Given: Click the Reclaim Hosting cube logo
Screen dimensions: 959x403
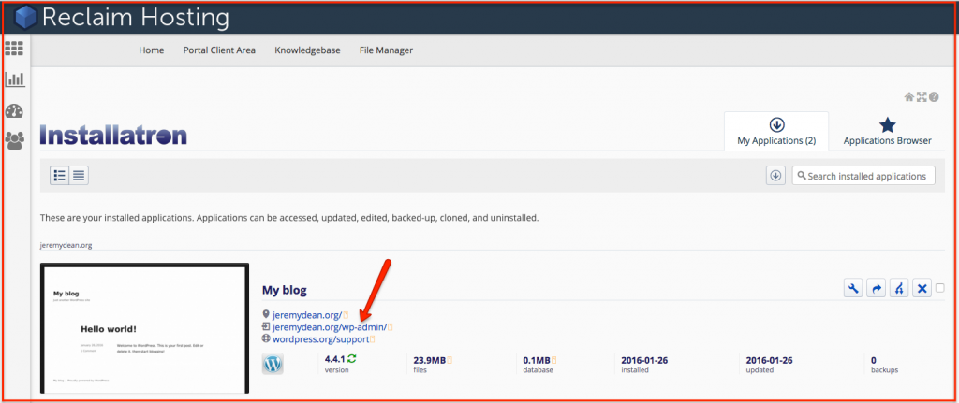Looking at the screenshot, I should tap(25, 19).
